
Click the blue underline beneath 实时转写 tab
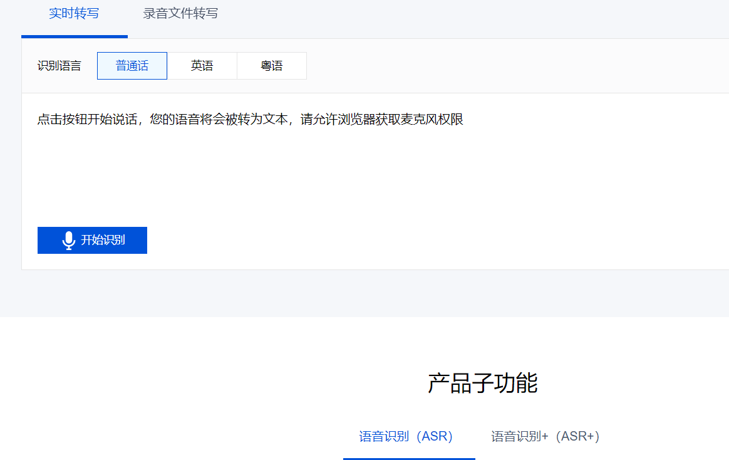pyautogui.click(x=74, y=36)
